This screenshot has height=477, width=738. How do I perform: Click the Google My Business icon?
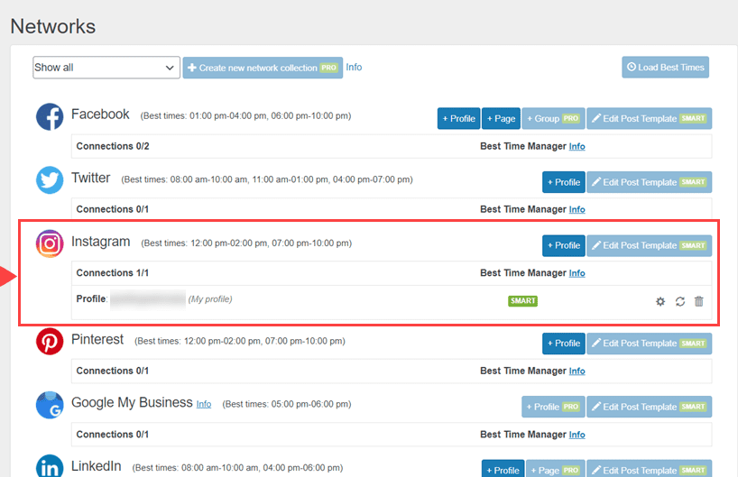pos(50,405)
